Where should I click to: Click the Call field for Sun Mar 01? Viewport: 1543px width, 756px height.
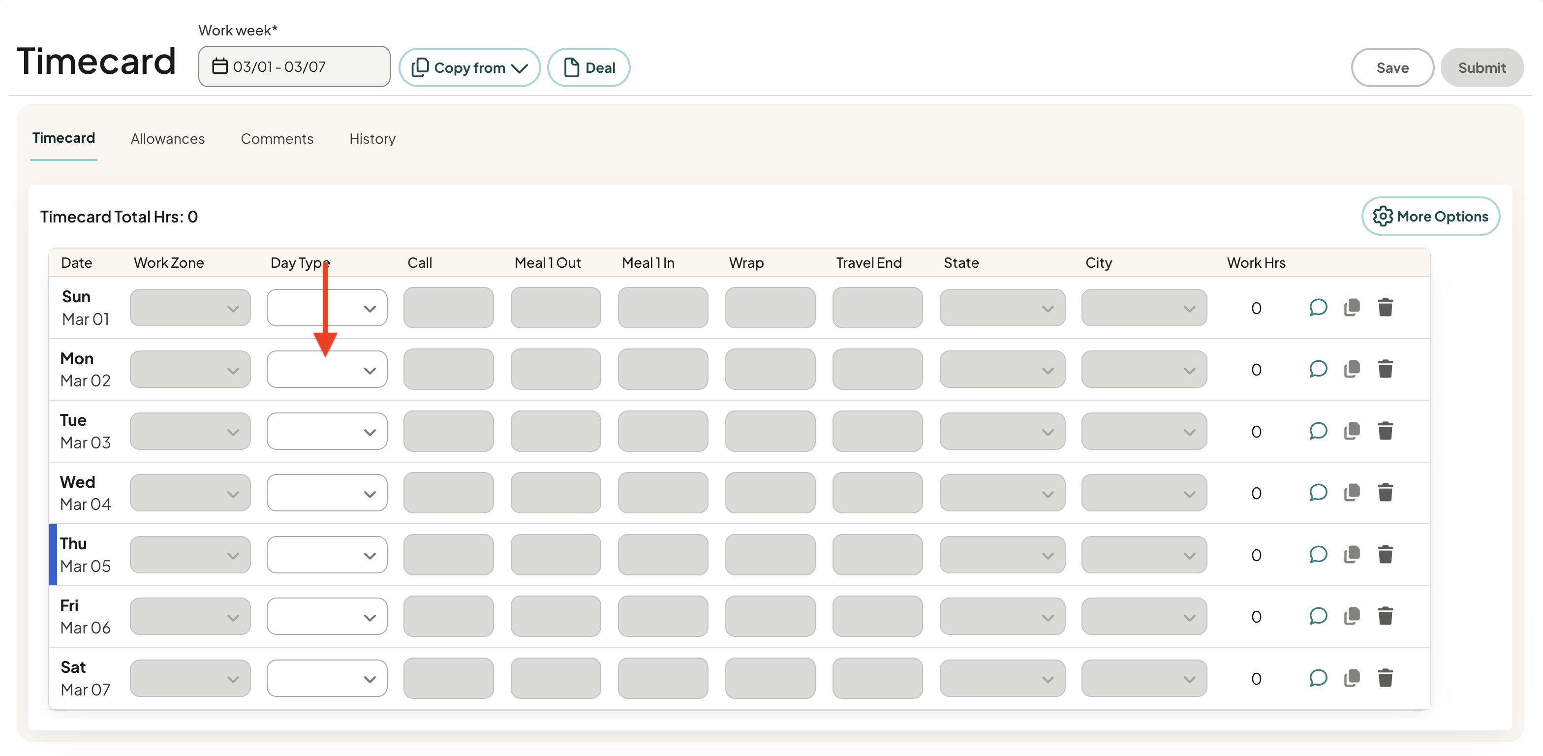[449, 308]
